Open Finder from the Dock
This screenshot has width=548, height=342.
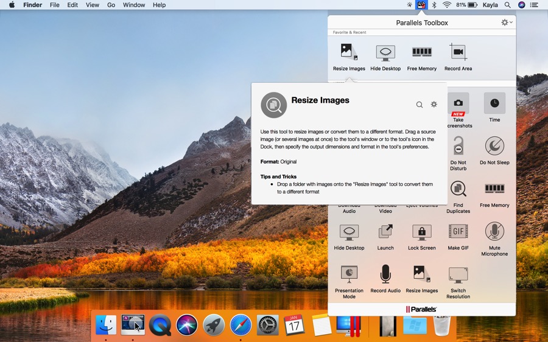[x=106, y=325]
